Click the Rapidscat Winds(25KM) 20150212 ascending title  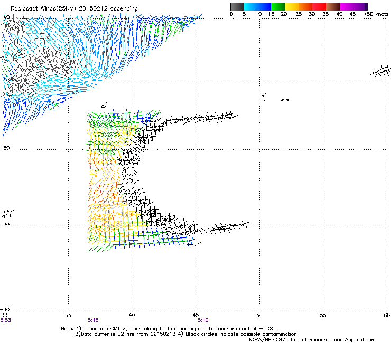74,9
